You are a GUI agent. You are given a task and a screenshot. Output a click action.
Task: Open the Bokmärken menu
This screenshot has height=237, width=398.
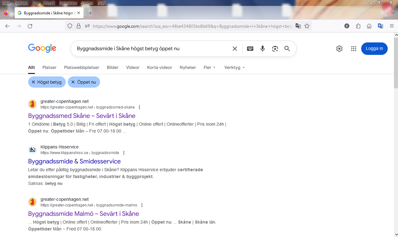(68, 3)
